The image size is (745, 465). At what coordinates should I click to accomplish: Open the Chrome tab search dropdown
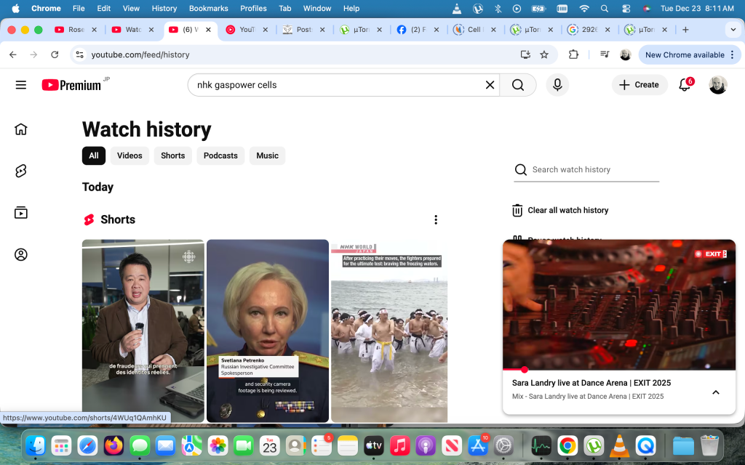pos(732,30)
